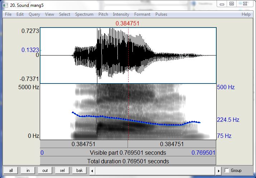Open the Query menu

(34, 14)
